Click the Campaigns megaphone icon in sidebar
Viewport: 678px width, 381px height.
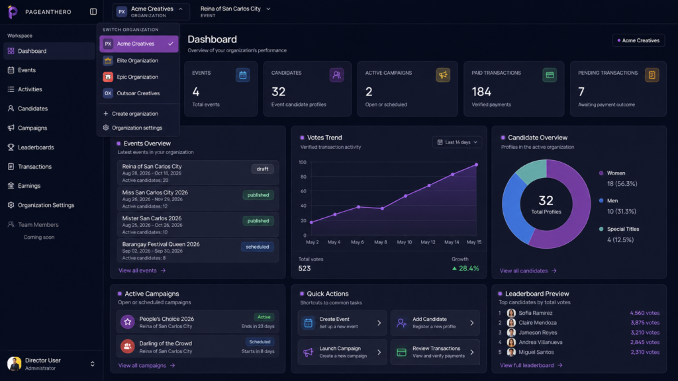click(x=11, y=128)
